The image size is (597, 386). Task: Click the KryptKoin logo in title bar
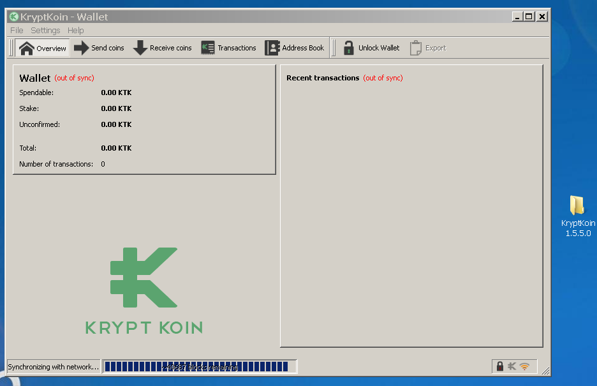(x=13, y=17)
